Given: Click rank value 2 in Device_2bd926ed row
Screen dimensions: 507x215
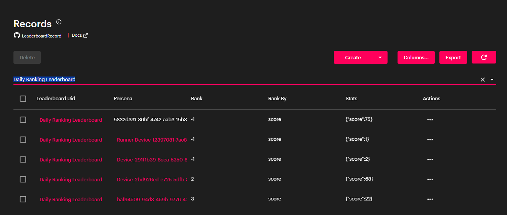Looking at the screenshot, I should (x=192, y=179).
